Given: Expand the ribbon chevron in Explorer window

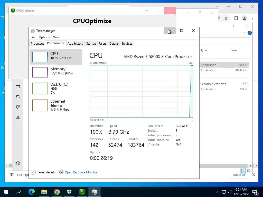Looking at the screenshot, I should [244, 33].
